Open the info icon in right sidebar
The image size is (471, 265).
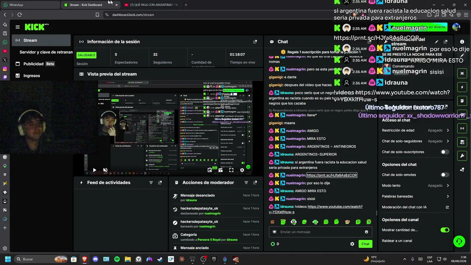pyautogui.click(x=462, y=42)
